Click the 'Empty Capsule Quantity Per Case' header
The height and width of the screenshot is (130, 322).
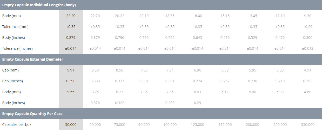32,114
